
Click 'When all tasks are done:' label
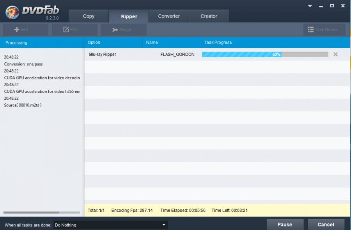pyautogui.click(x=28, y=225)
